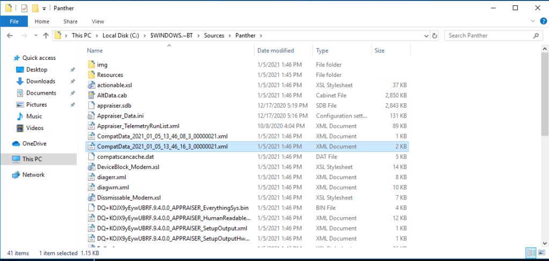
Task: Expand chevron after Sources in path
Action: coord(229,36)
